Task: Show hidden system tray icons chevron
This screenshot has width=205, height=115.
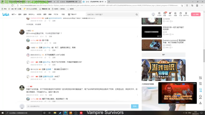Action: tap(184, 113)
